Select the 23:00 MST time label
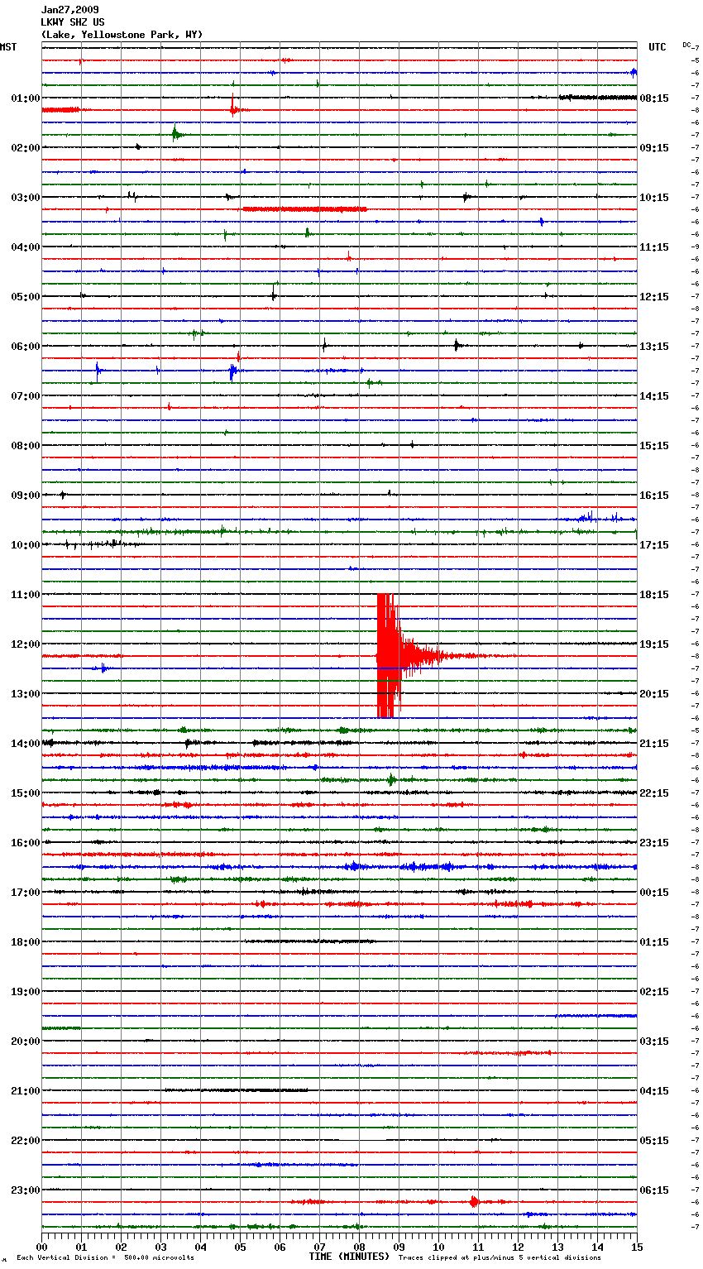This screenshot has width=703, height=1269. click(x=25, y=1190)
